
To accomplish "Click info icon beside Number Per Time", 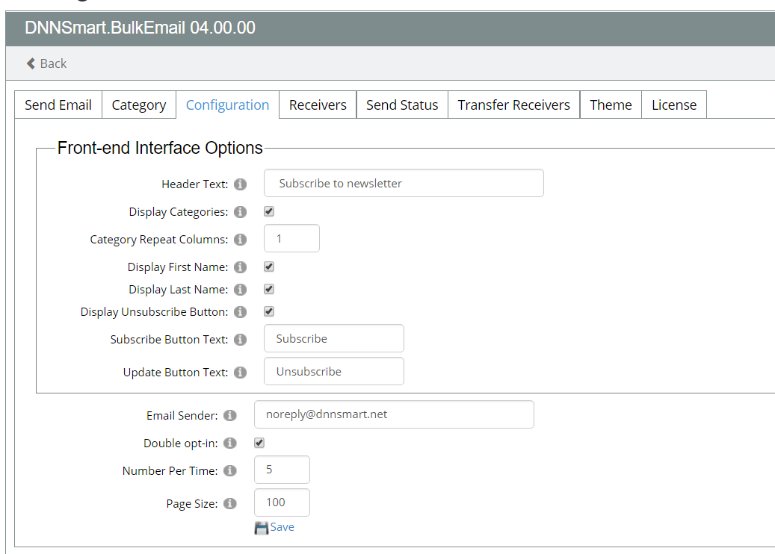I will pos(230,470).
